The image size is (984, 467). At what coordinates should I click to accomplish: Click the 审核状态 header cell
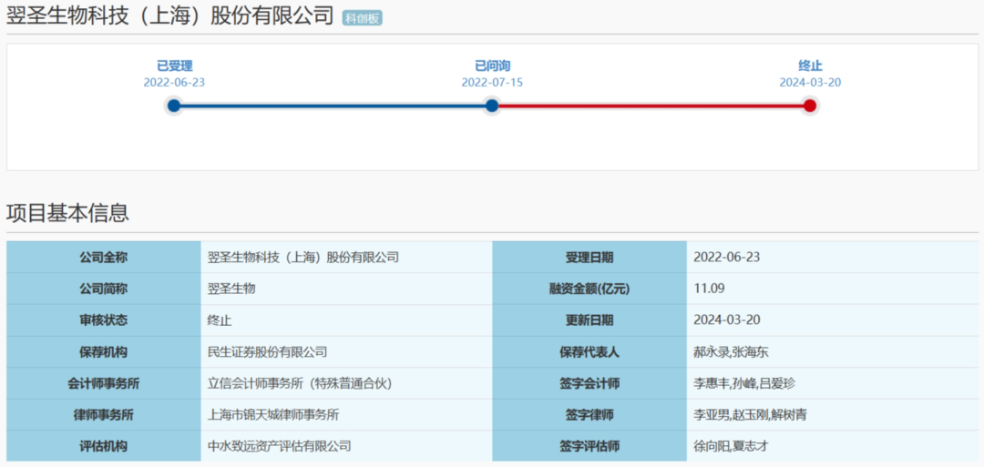pos(103,320)
